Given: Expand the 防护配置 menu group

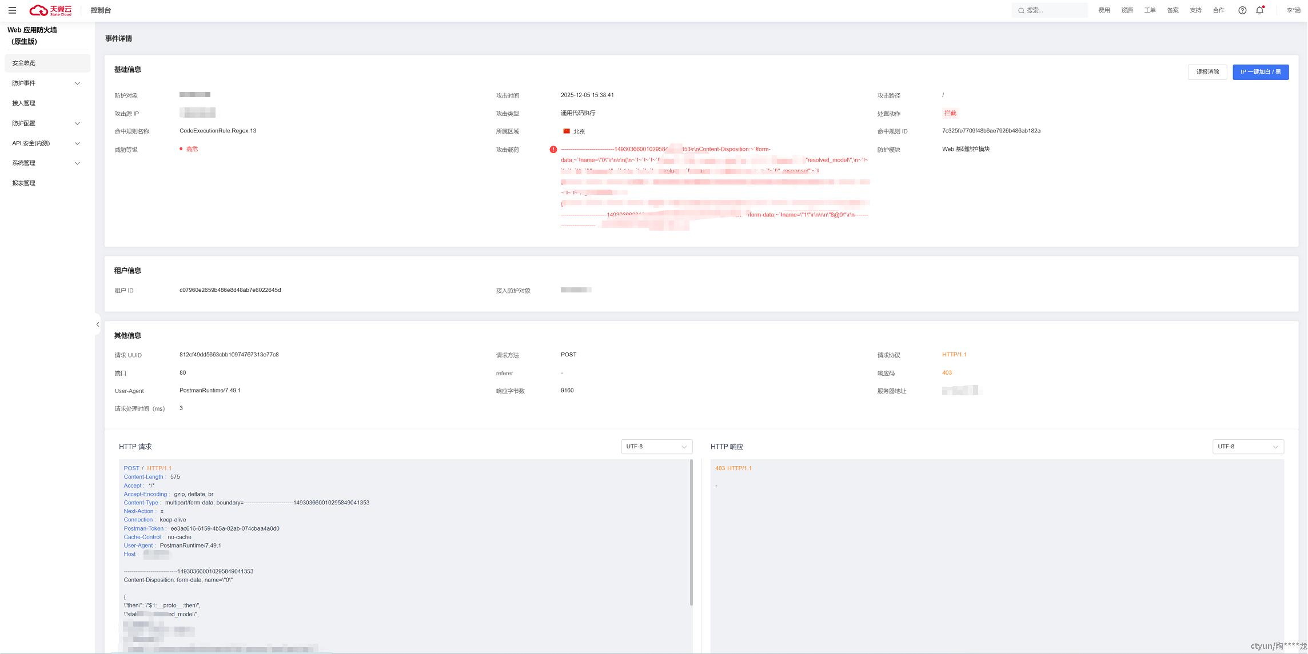Looking at the screenshot, I should pos(46,123).
